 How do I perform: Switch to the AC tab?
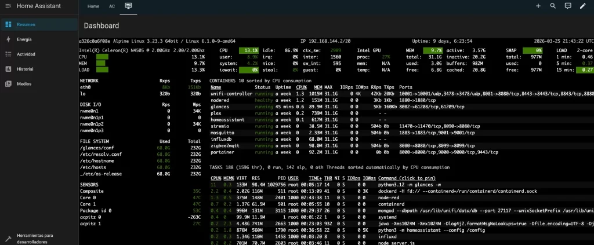pos(111,6)
